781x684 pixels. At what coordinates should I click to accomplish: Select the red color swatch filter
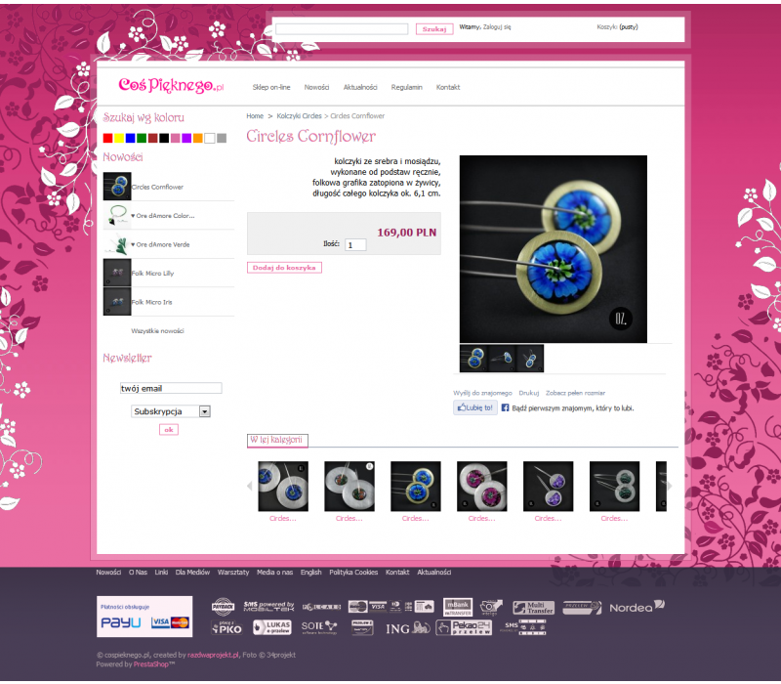tap(108, 138)
